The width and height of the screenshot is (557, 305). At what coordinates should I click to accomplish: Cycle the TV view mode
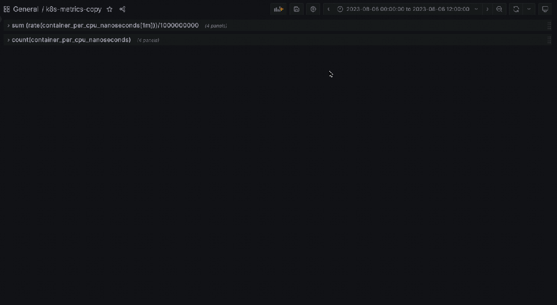coord(545,9)
